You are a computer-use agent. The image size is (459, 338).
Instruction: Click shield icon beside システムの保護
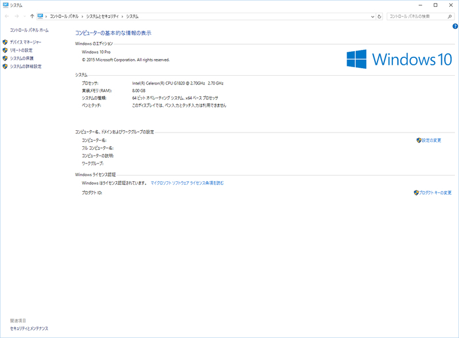pyautogui.click(x=5, y=59)
